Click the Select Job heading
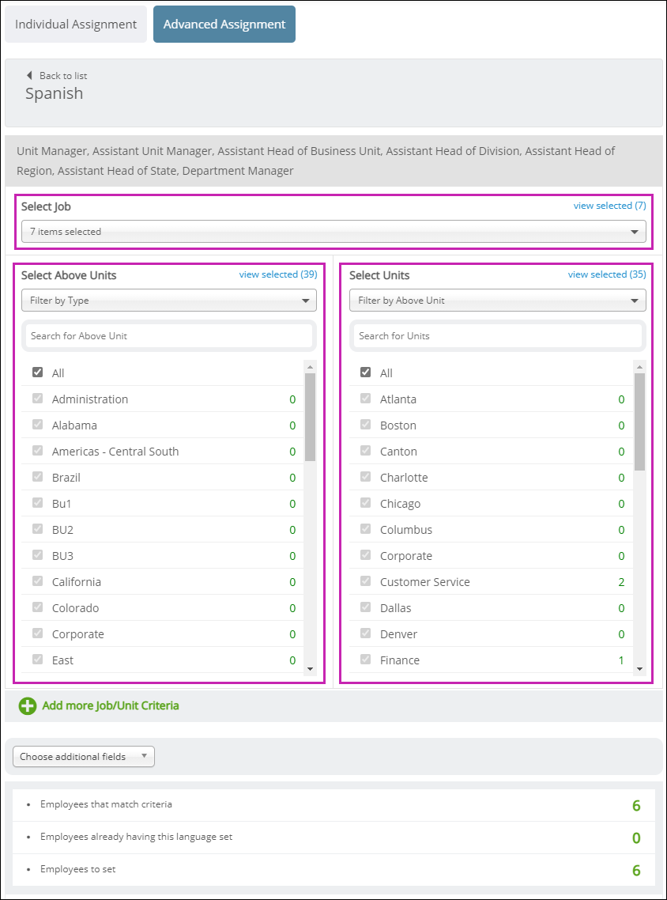667x900 pixels. [x=46, y=206]
